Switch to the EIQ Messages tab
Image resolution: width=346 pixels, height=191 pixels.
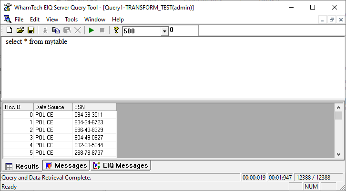point(121,165)
